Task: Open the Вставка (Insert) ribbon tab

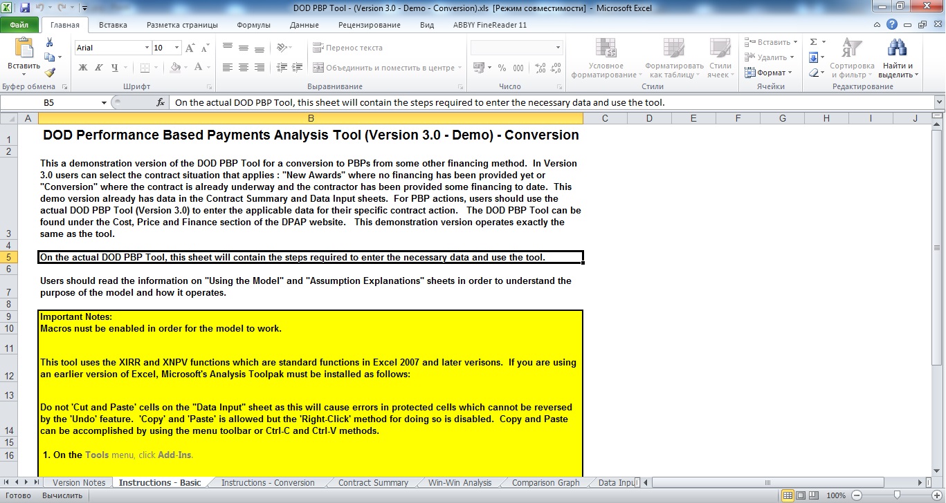Action: coord(113,25)
